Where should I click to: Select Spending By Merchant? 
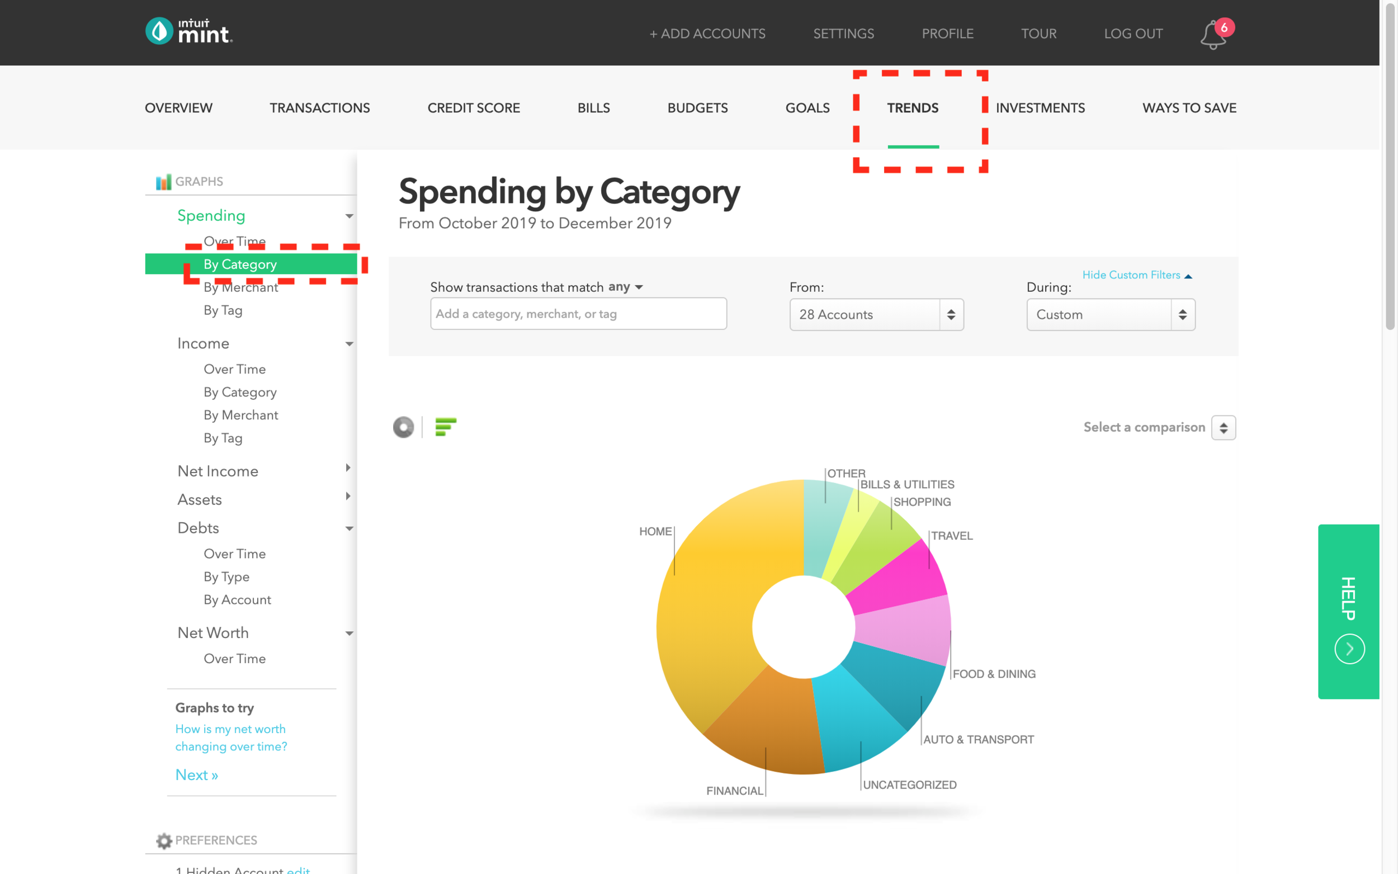click(240, 287)
